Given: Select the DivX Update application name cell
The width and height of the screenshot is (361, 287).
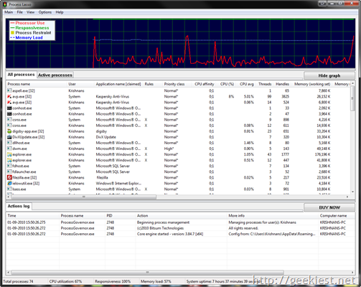Looking at the screenshot, I should click(106, 137).
